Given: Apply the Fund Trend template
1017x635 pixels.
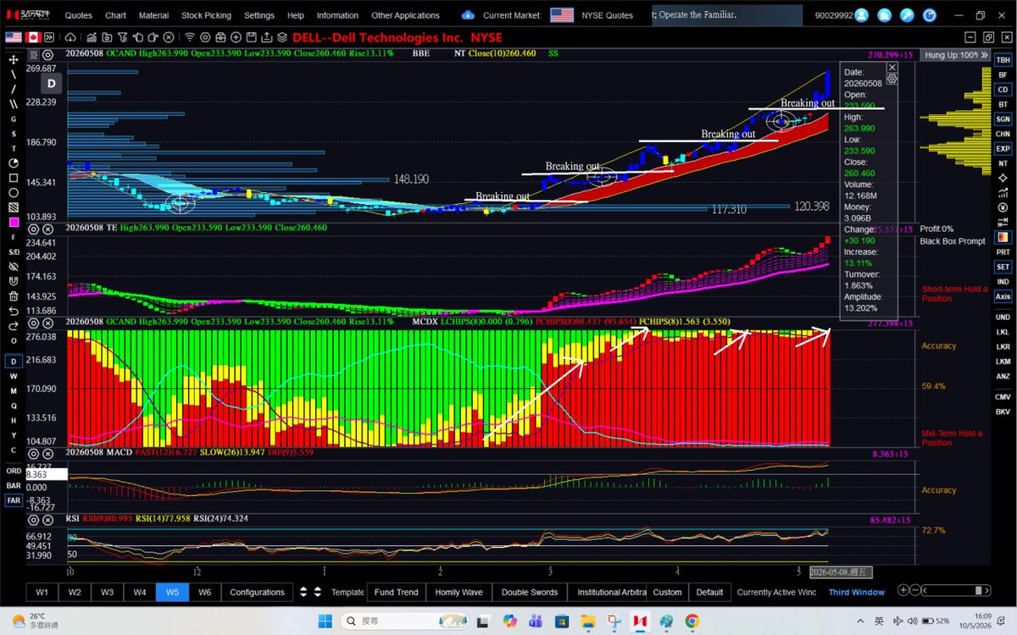Looking at the screenshot, I should point(396,592).
